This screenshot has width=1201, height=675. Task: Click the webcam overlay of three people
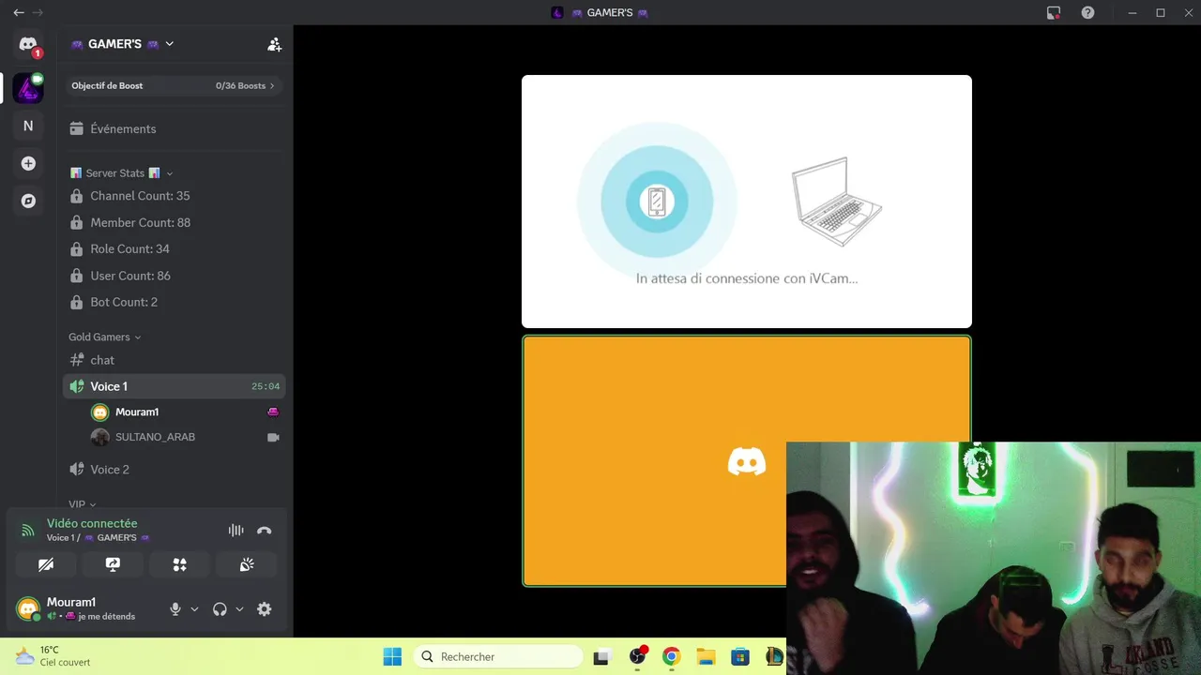(994, 559)
